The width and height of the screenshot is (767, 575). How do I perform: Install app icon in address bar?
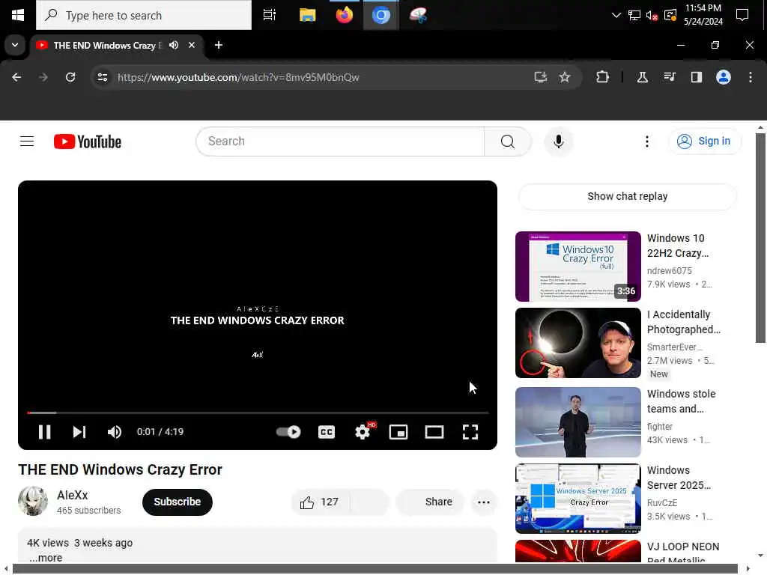point(541,77)
